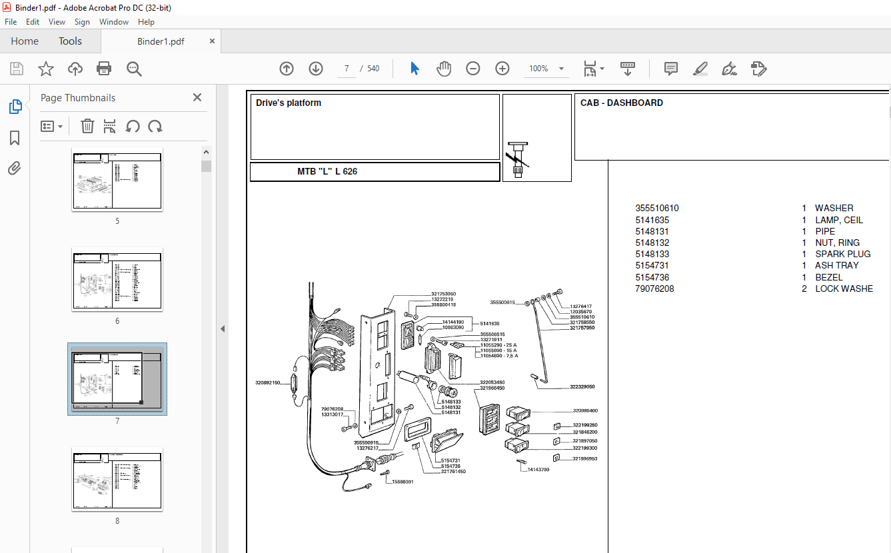Click the 'SPARK PLUG' description
Image resolution: width=891 pixels, height=553 pixels.
pos(843,254)
